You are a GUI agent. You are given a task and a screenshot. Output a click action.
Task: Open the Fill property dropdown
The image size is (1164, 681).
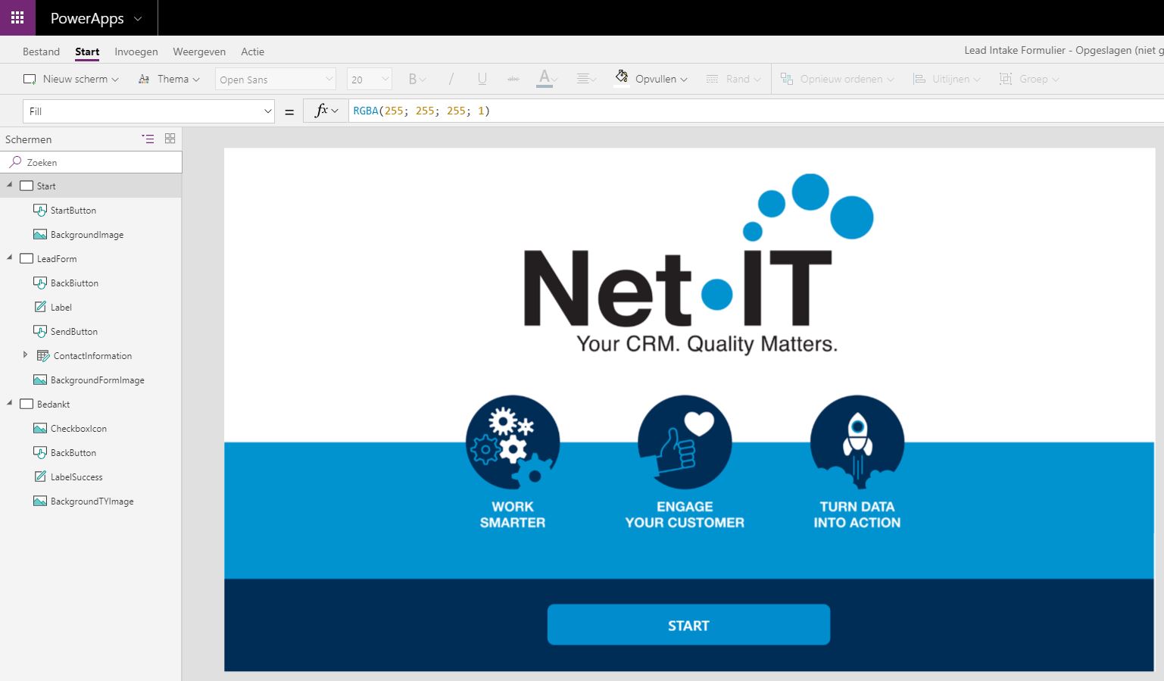(148, 111)
